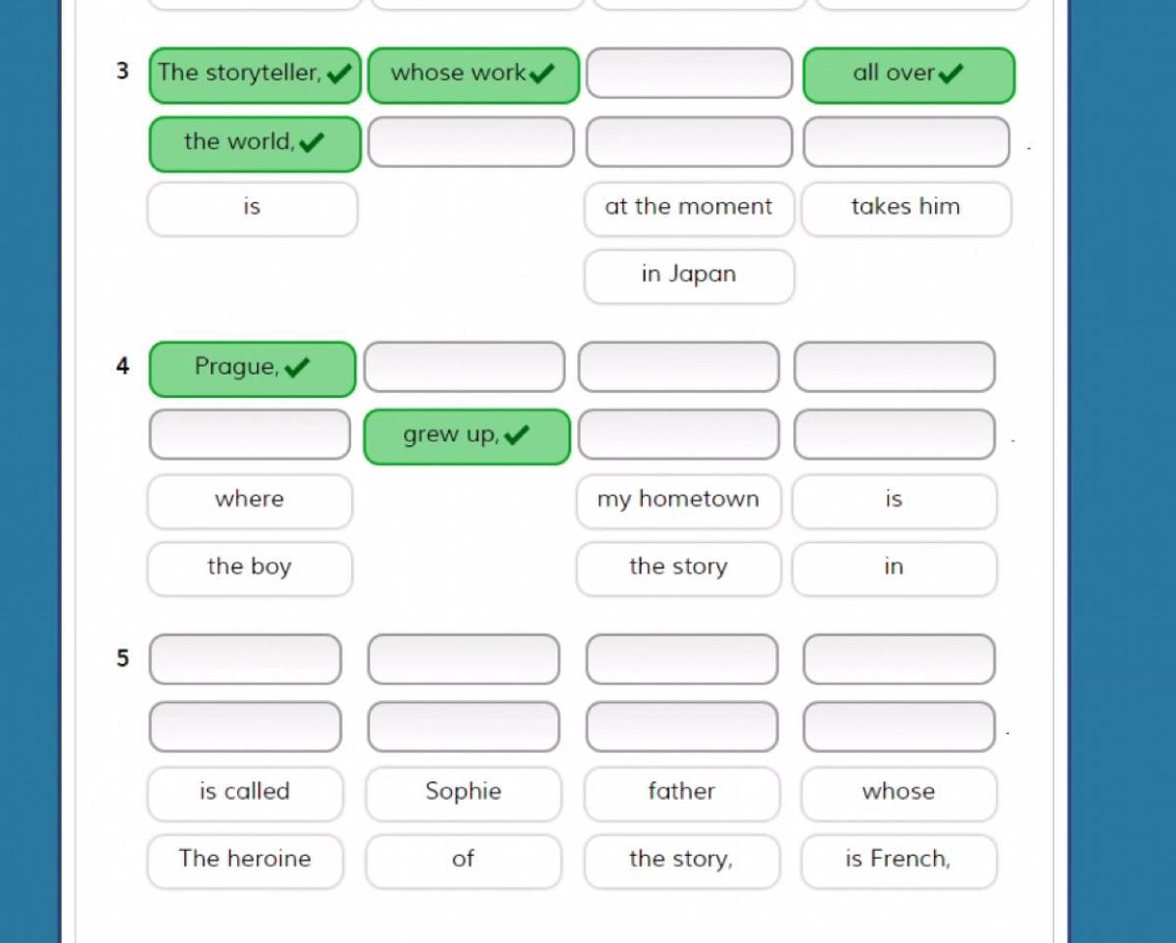Click the "is French," tile
The width and height of the screenshot is (1176, 943).
[x=898, y=860]
